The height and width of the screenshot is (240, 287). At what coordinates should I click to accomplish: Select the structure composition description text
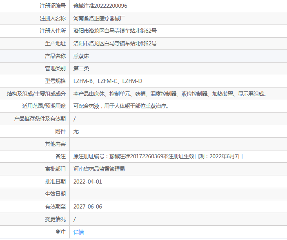tap(170, 94)
